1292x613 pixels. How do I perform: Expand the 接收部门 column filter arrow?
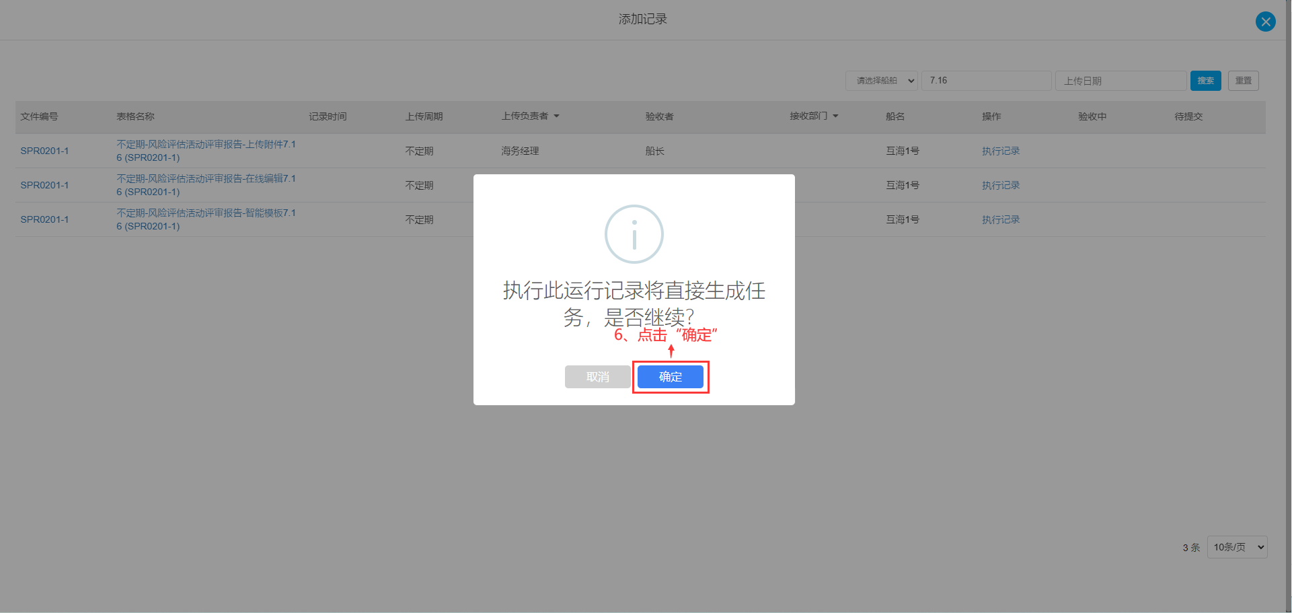coord(835,116)
